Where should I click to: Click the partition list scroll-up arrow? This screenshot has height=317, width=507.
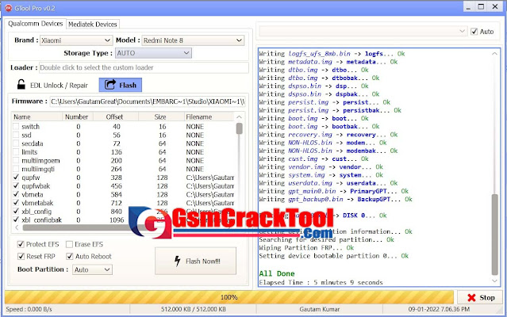tap(240, 116)
